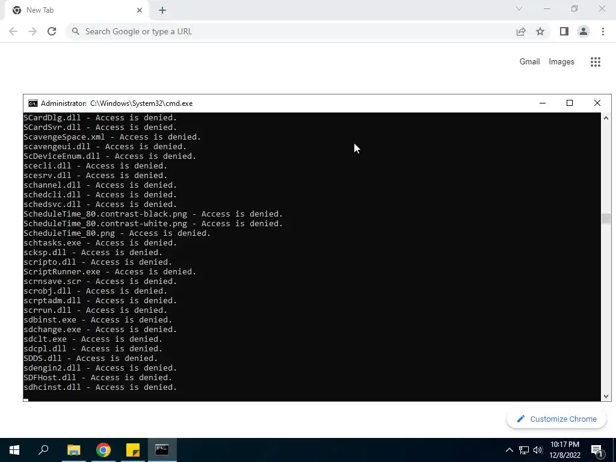Click the cmd vertical scrollbar thumb

(x=606, y=219)
